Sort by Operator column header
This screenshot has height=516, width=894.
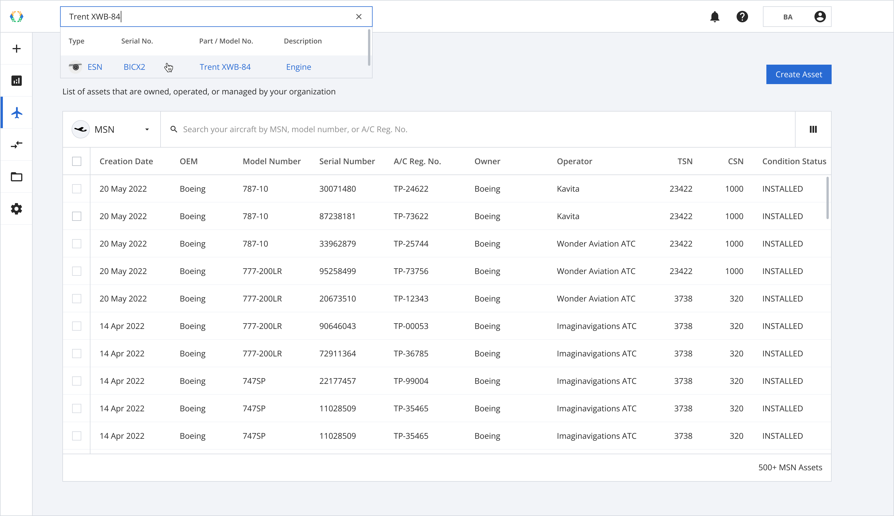574,161
